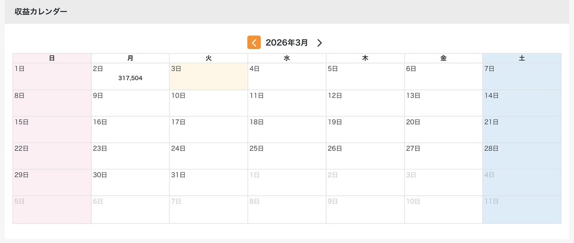Advance to next month using right chevron
Viewport: 574px width, 243px height.
[320, 43]
